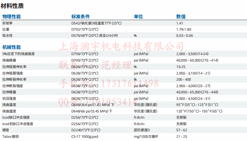
Task: Click the 硬度 row label
Action: click(x=6, y=130)
